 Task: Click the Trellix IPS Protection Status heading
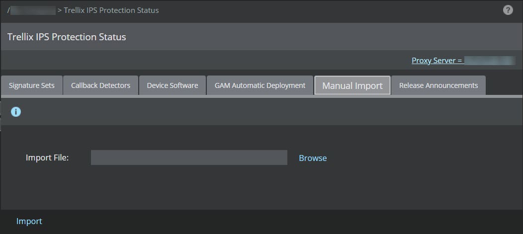click(67, 37)
